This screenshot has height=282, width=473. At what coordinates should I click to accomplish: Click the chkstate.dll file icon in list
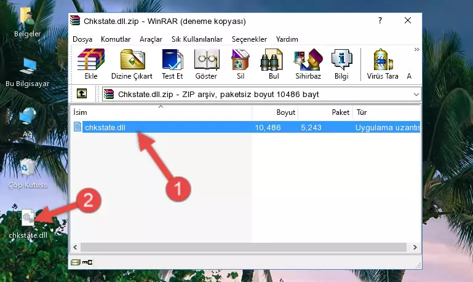[78, 127]
